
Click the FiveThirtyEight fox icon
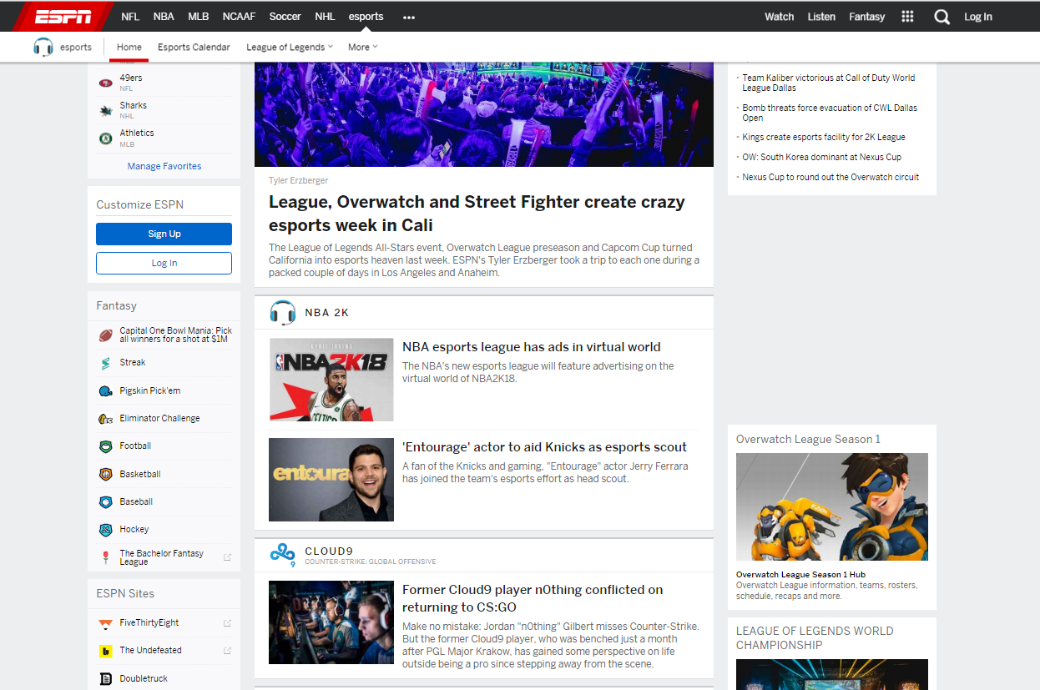tap(105, 623)
